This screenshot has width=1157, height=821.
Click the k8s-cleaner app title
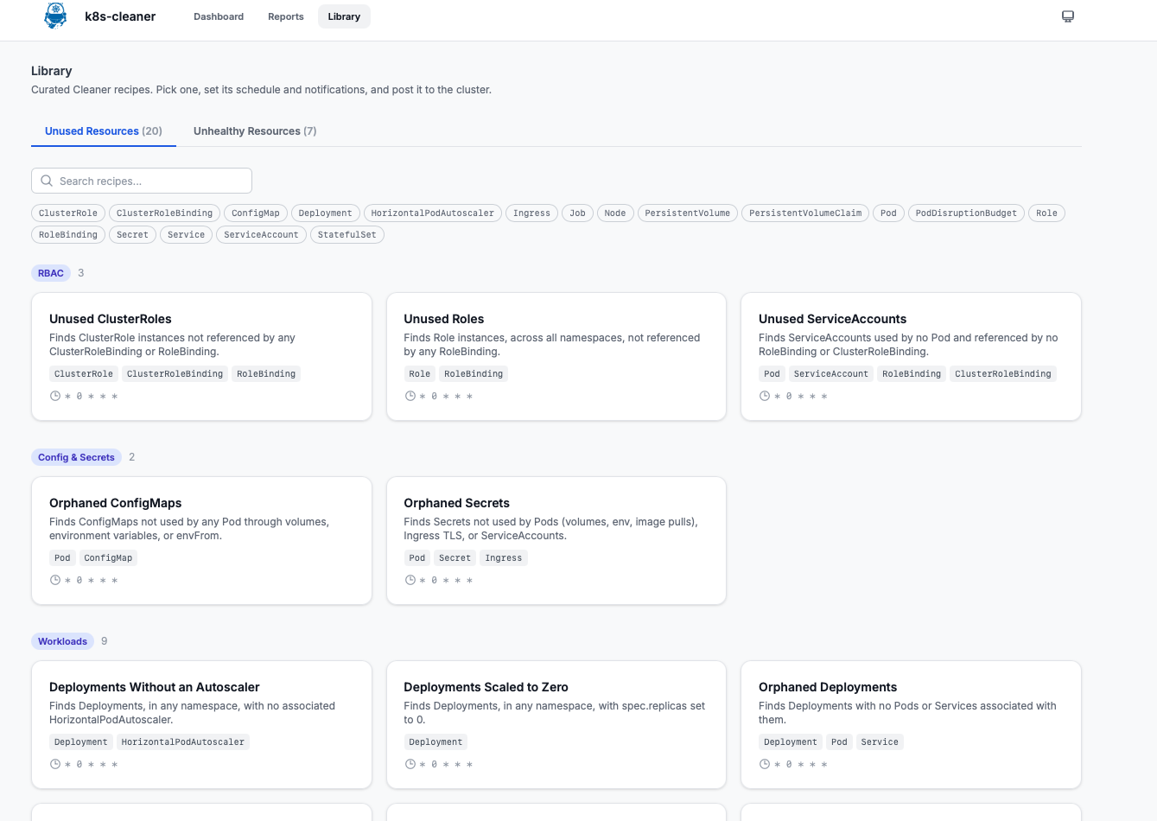coord(120,16)
